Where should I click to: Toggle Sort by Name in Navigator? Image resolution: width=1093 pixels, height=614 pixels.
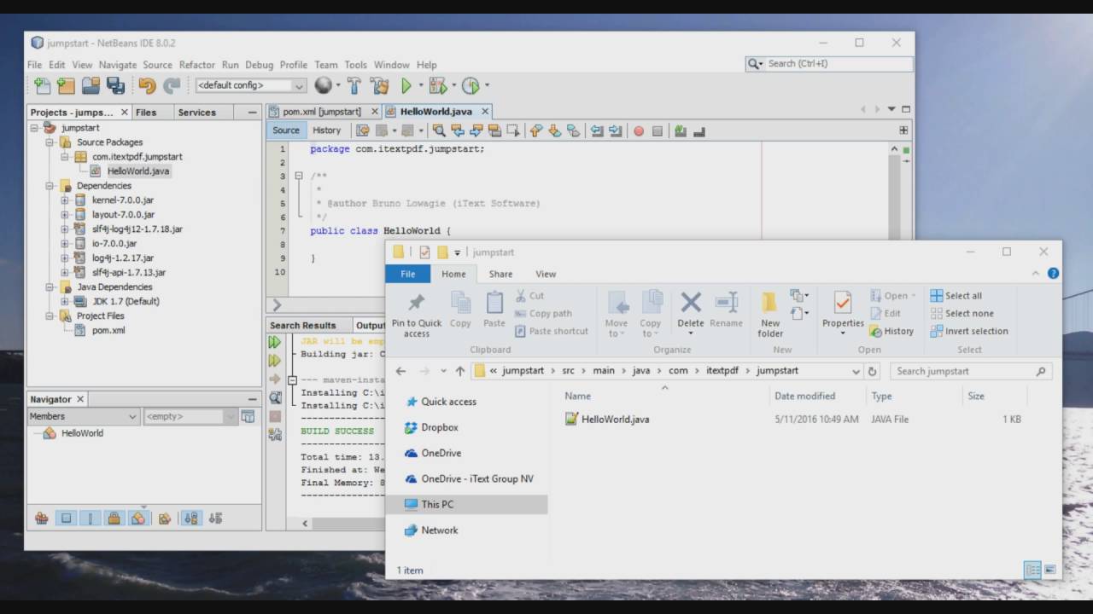point(191,518)
